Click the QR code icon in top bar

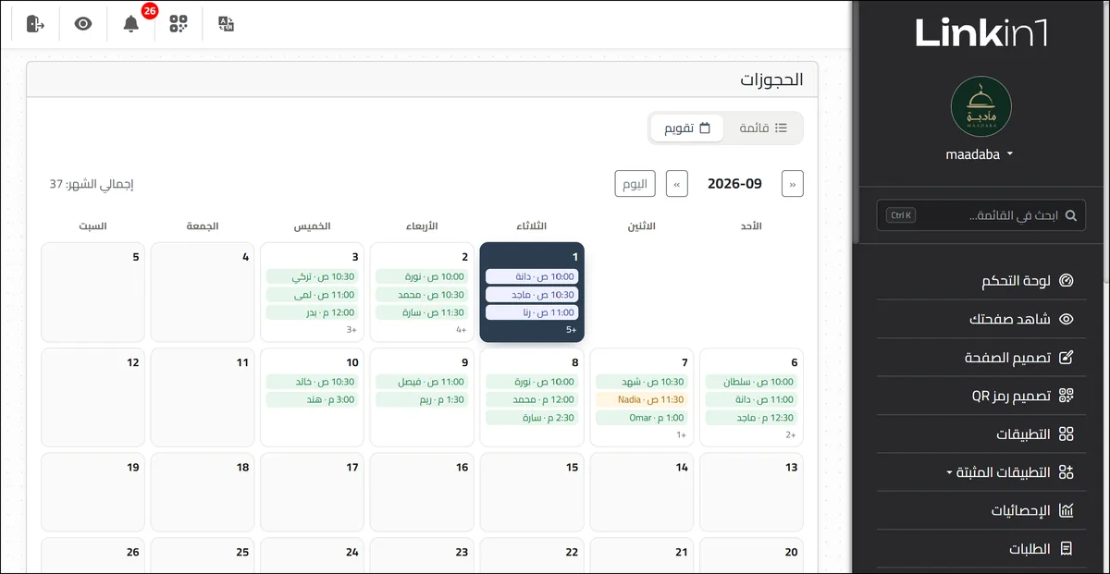179,24
